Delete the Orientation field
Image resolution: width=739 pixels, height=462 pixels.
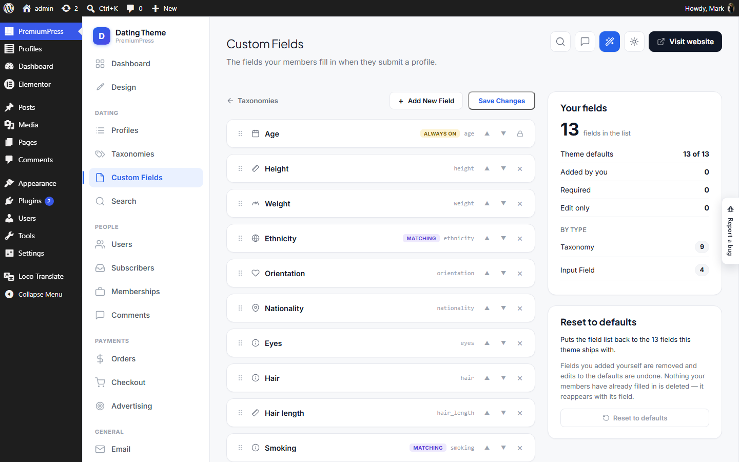coord(520,274)
